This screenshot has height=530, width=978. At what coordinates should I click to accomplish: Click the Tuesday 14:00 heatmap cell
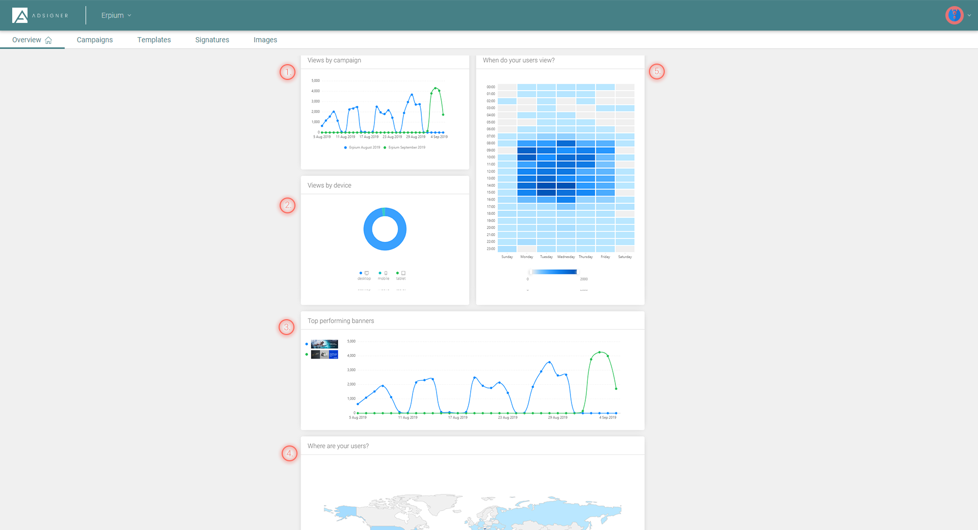click(547, 185)
